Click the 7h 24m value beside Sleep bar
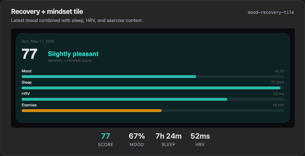The width and height of the screenshot is (305, 156). coord(277,83)
